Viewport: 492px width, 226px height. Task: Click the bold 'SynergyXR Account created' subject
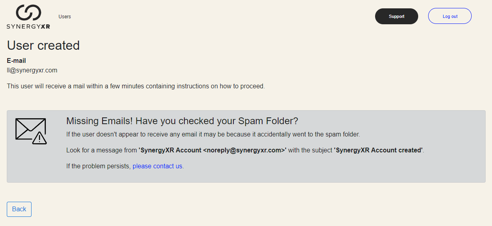point(378,150)
